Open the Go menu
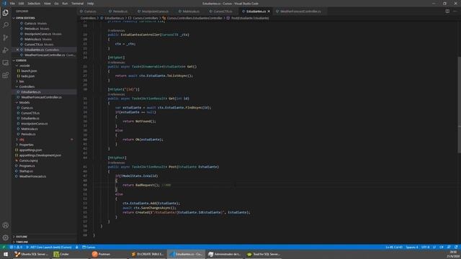461x259 pixels. tap(56, 4)
